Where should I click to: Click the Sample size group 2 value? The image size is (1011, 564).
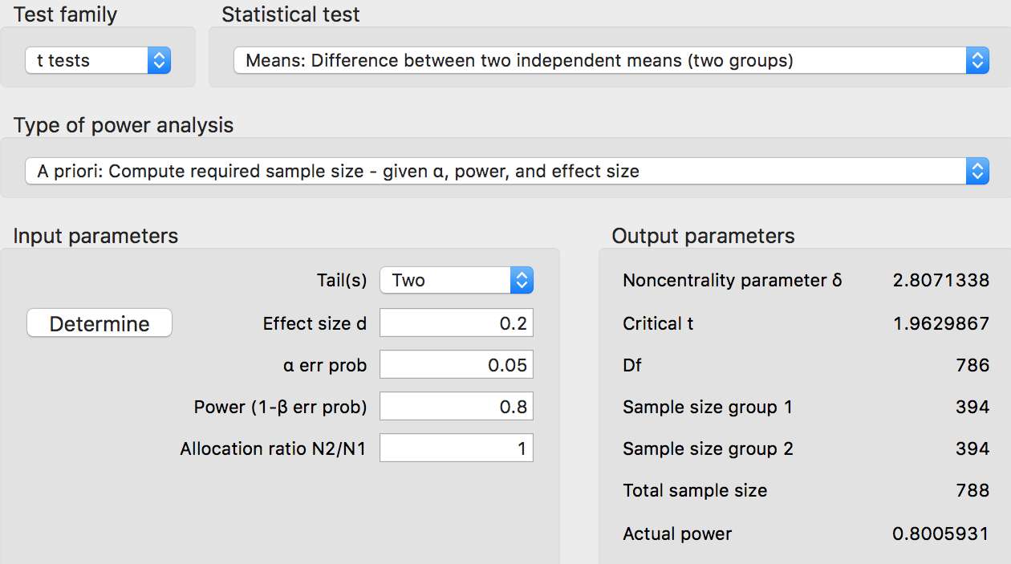pos(972,448)
